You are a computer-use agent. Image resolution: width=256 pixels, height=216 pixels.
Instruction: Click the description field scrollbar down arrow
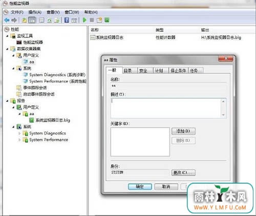tap(223, 115)
